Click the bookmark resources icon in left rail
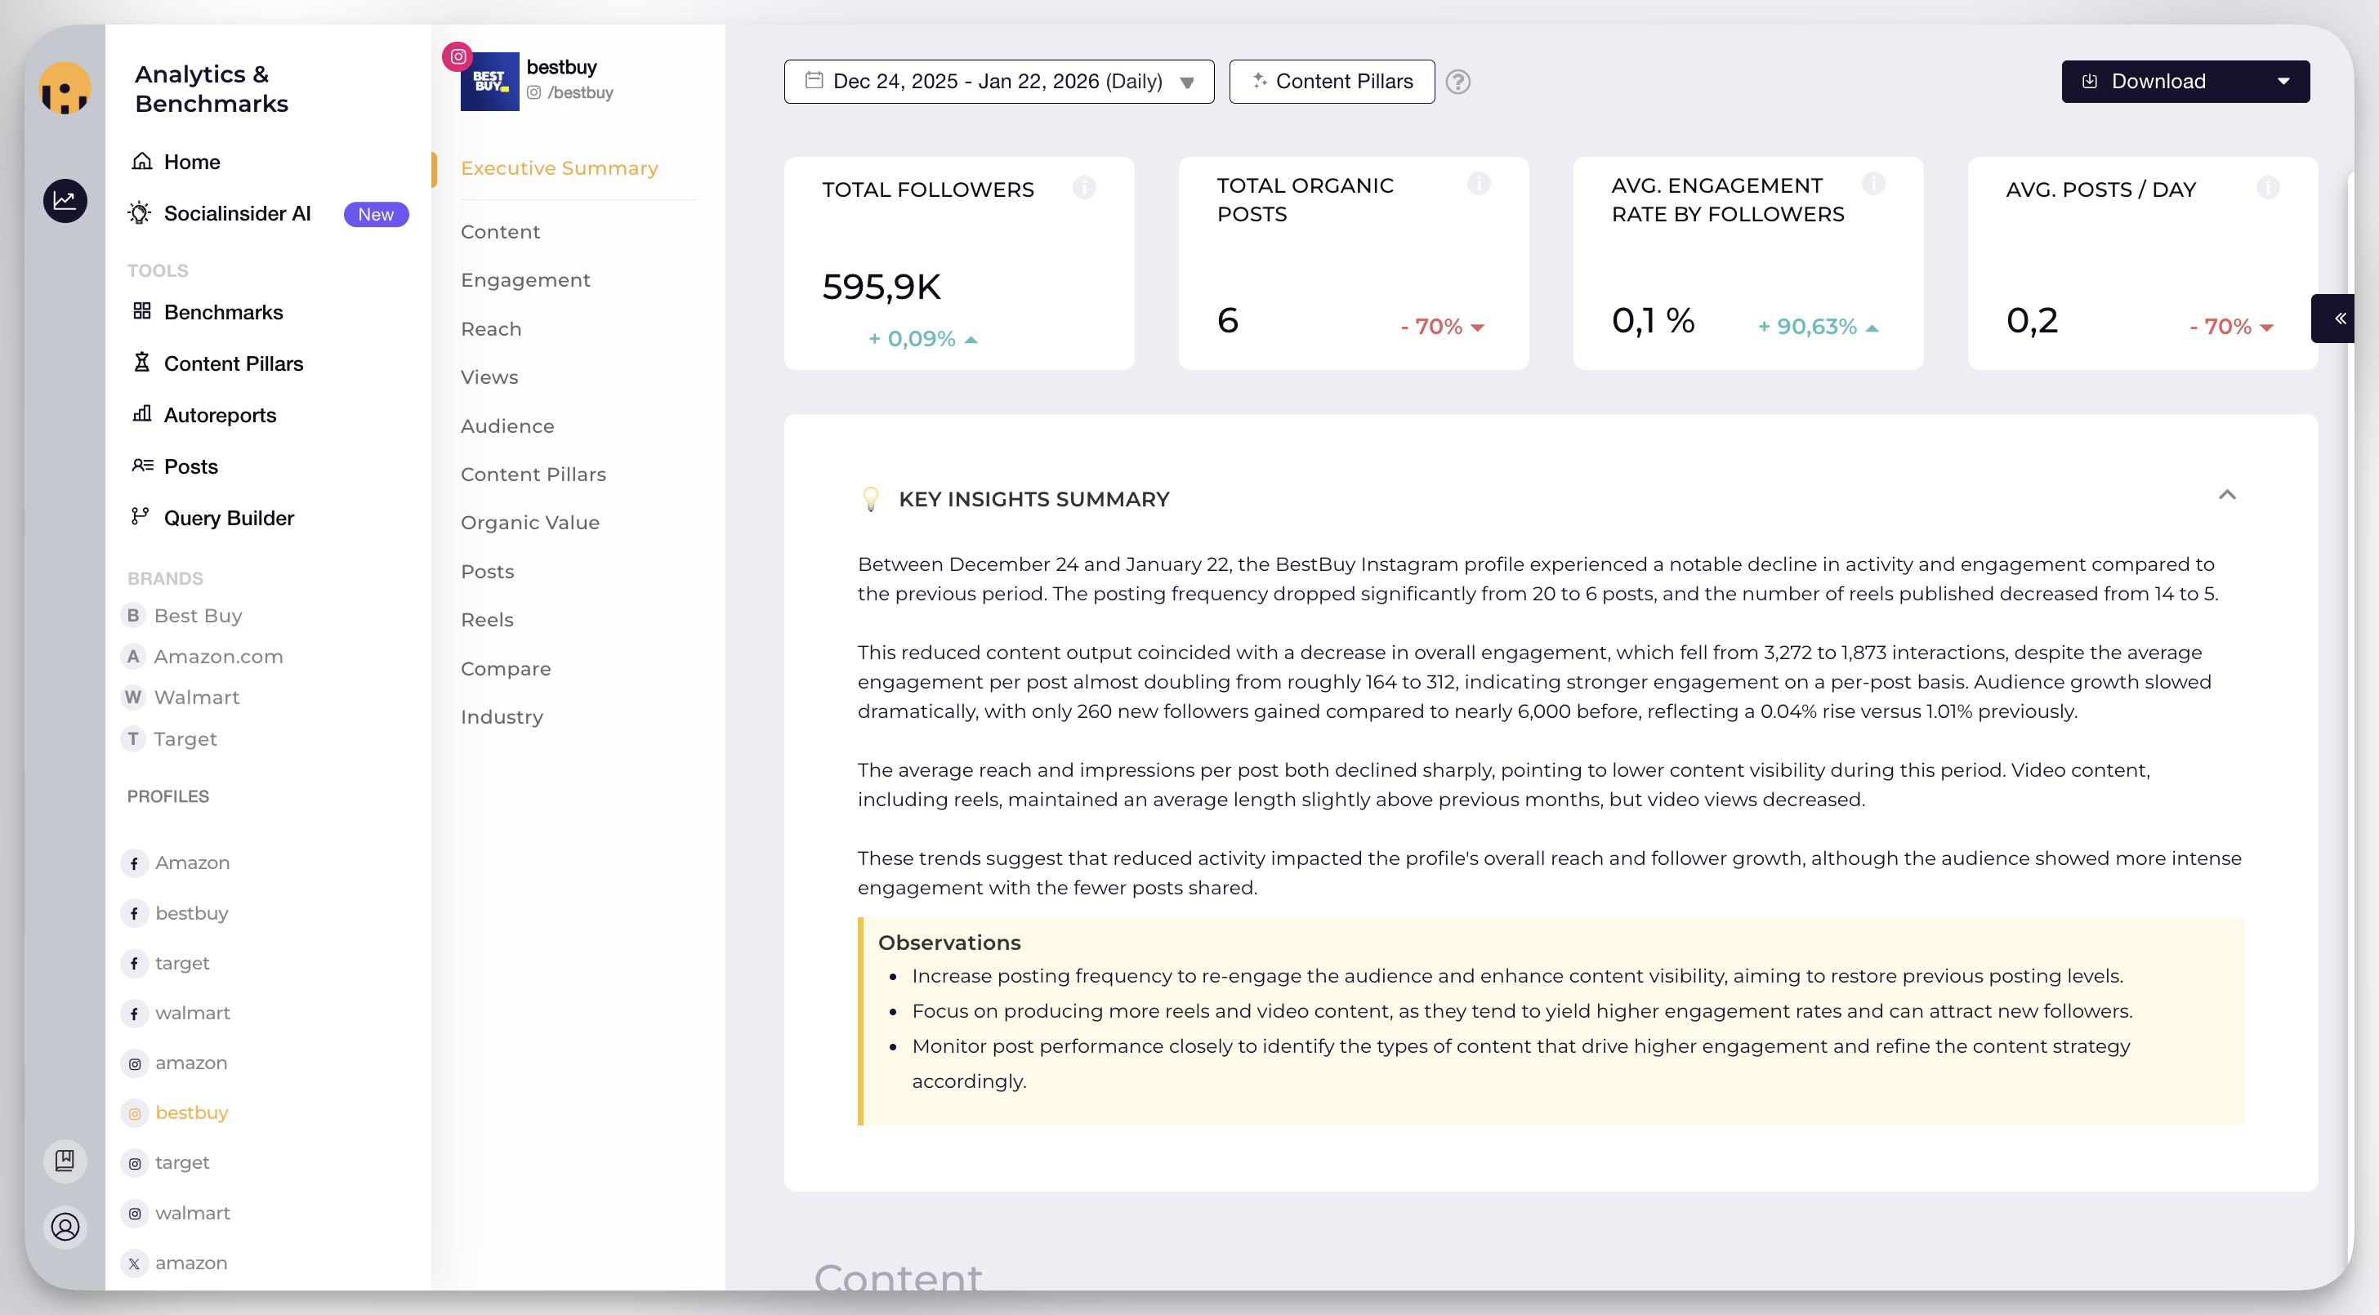This screenshot has height=1315, width=2379. [65, 1160]
